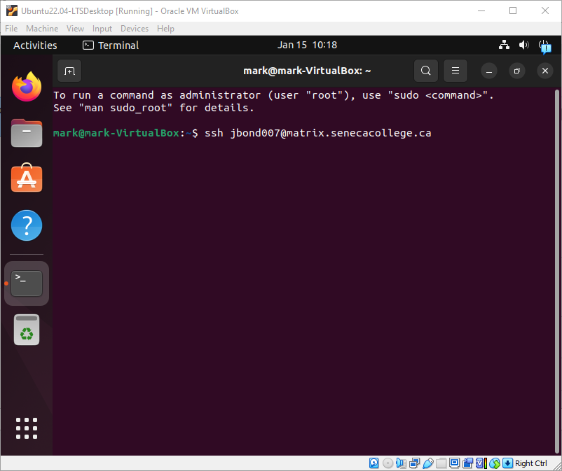Click the display icon in VirtualBox status bar

pos(454,463)
